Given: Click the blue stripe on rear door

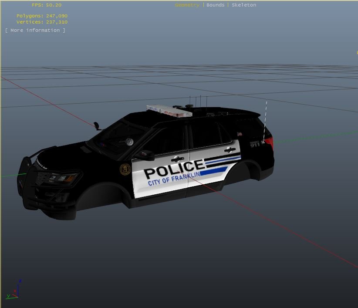Looking at the screenshot, I should 213,171.
